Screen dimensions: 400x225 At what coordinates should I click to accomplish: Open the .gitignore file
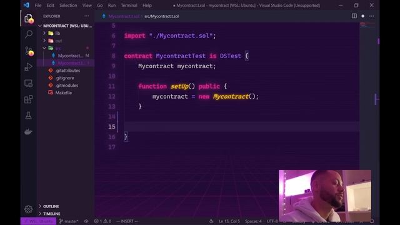point(66,77)
